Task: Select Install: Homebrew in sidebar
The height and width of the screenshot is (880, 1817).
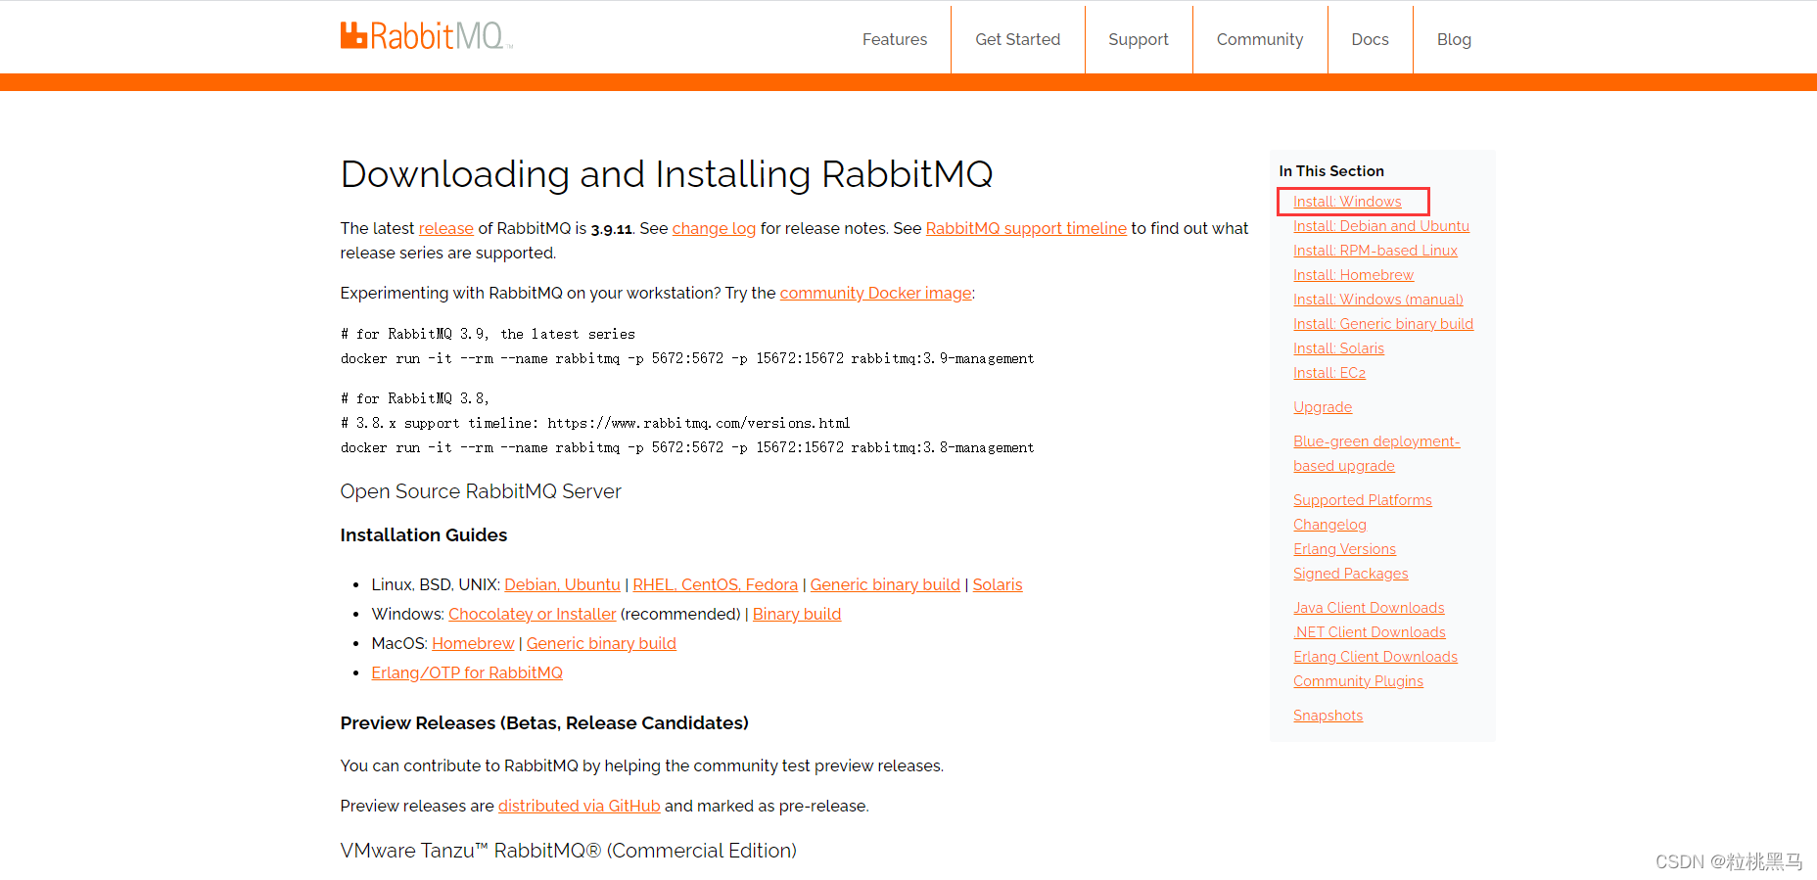Action: coord(1353,275)
